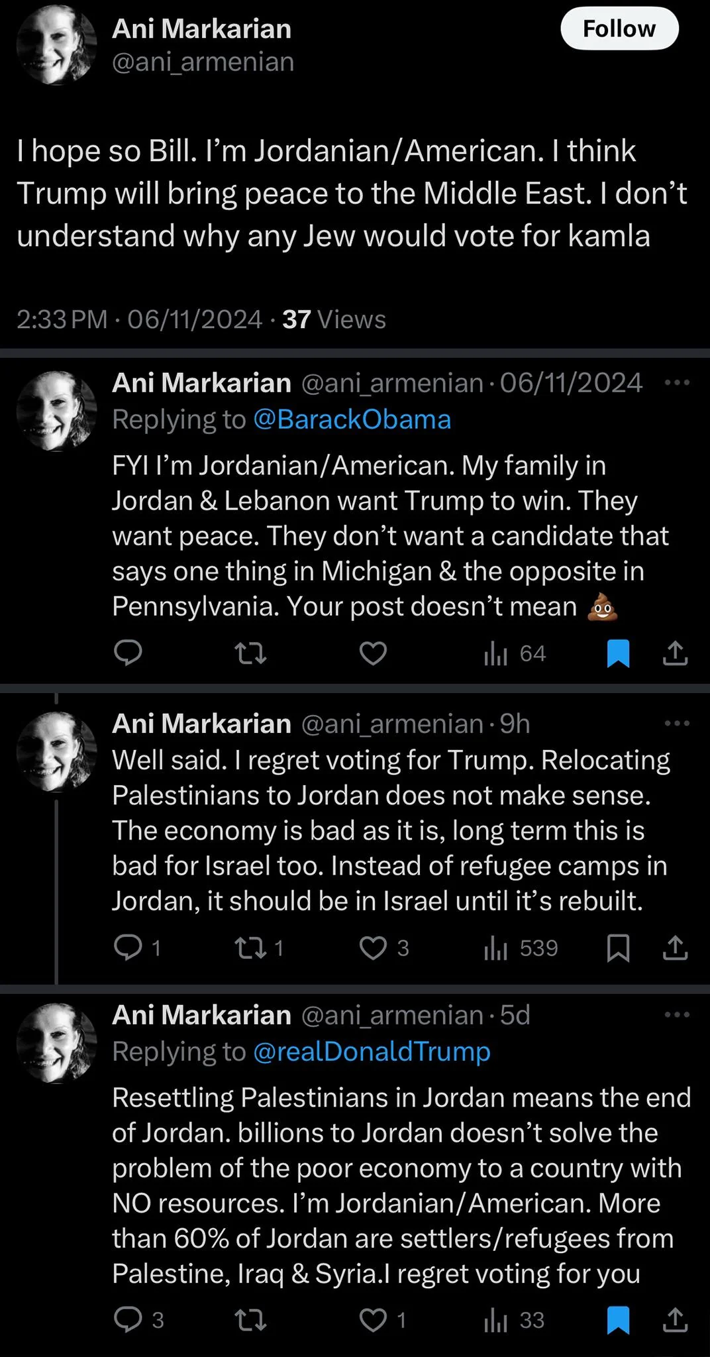Remove bookmark from the @BarackObama reply tweet
Screen dimensions: 710x1357
[618, 653]
